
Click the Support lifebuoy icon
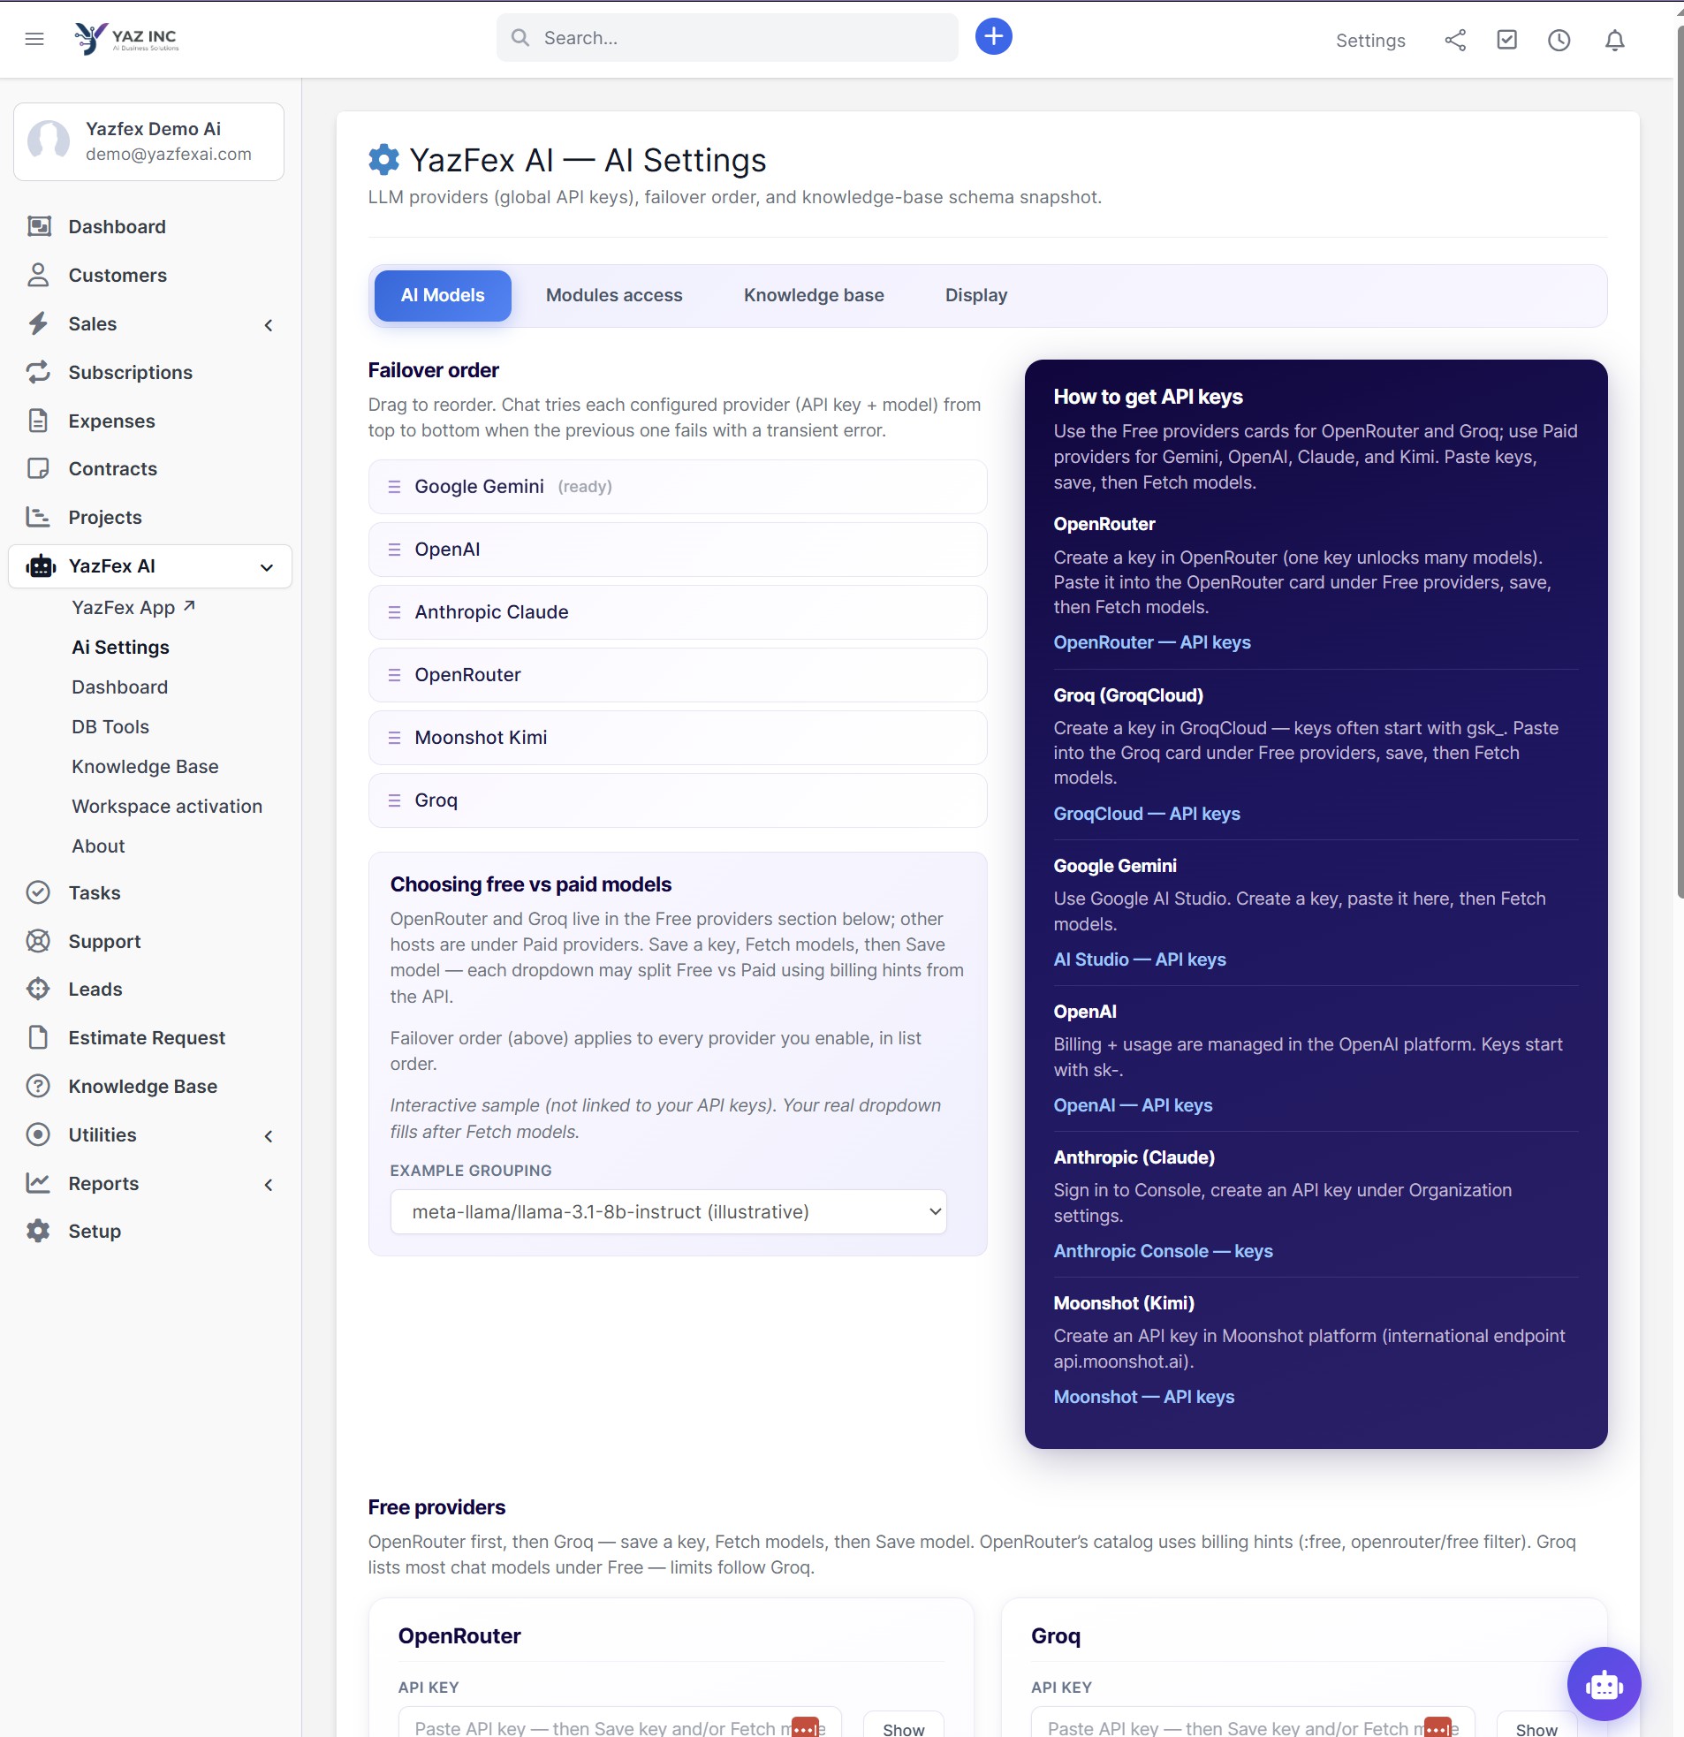[x=38, y=941]
